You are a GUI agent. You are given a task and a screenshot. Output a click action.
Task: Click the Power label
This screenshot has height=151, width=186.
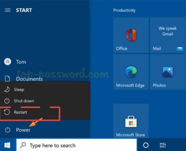pos(23,130)
